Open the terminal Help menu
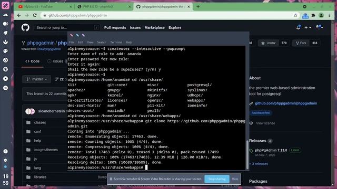Screen dimensions: 337x189 click(x=129, y=42)
